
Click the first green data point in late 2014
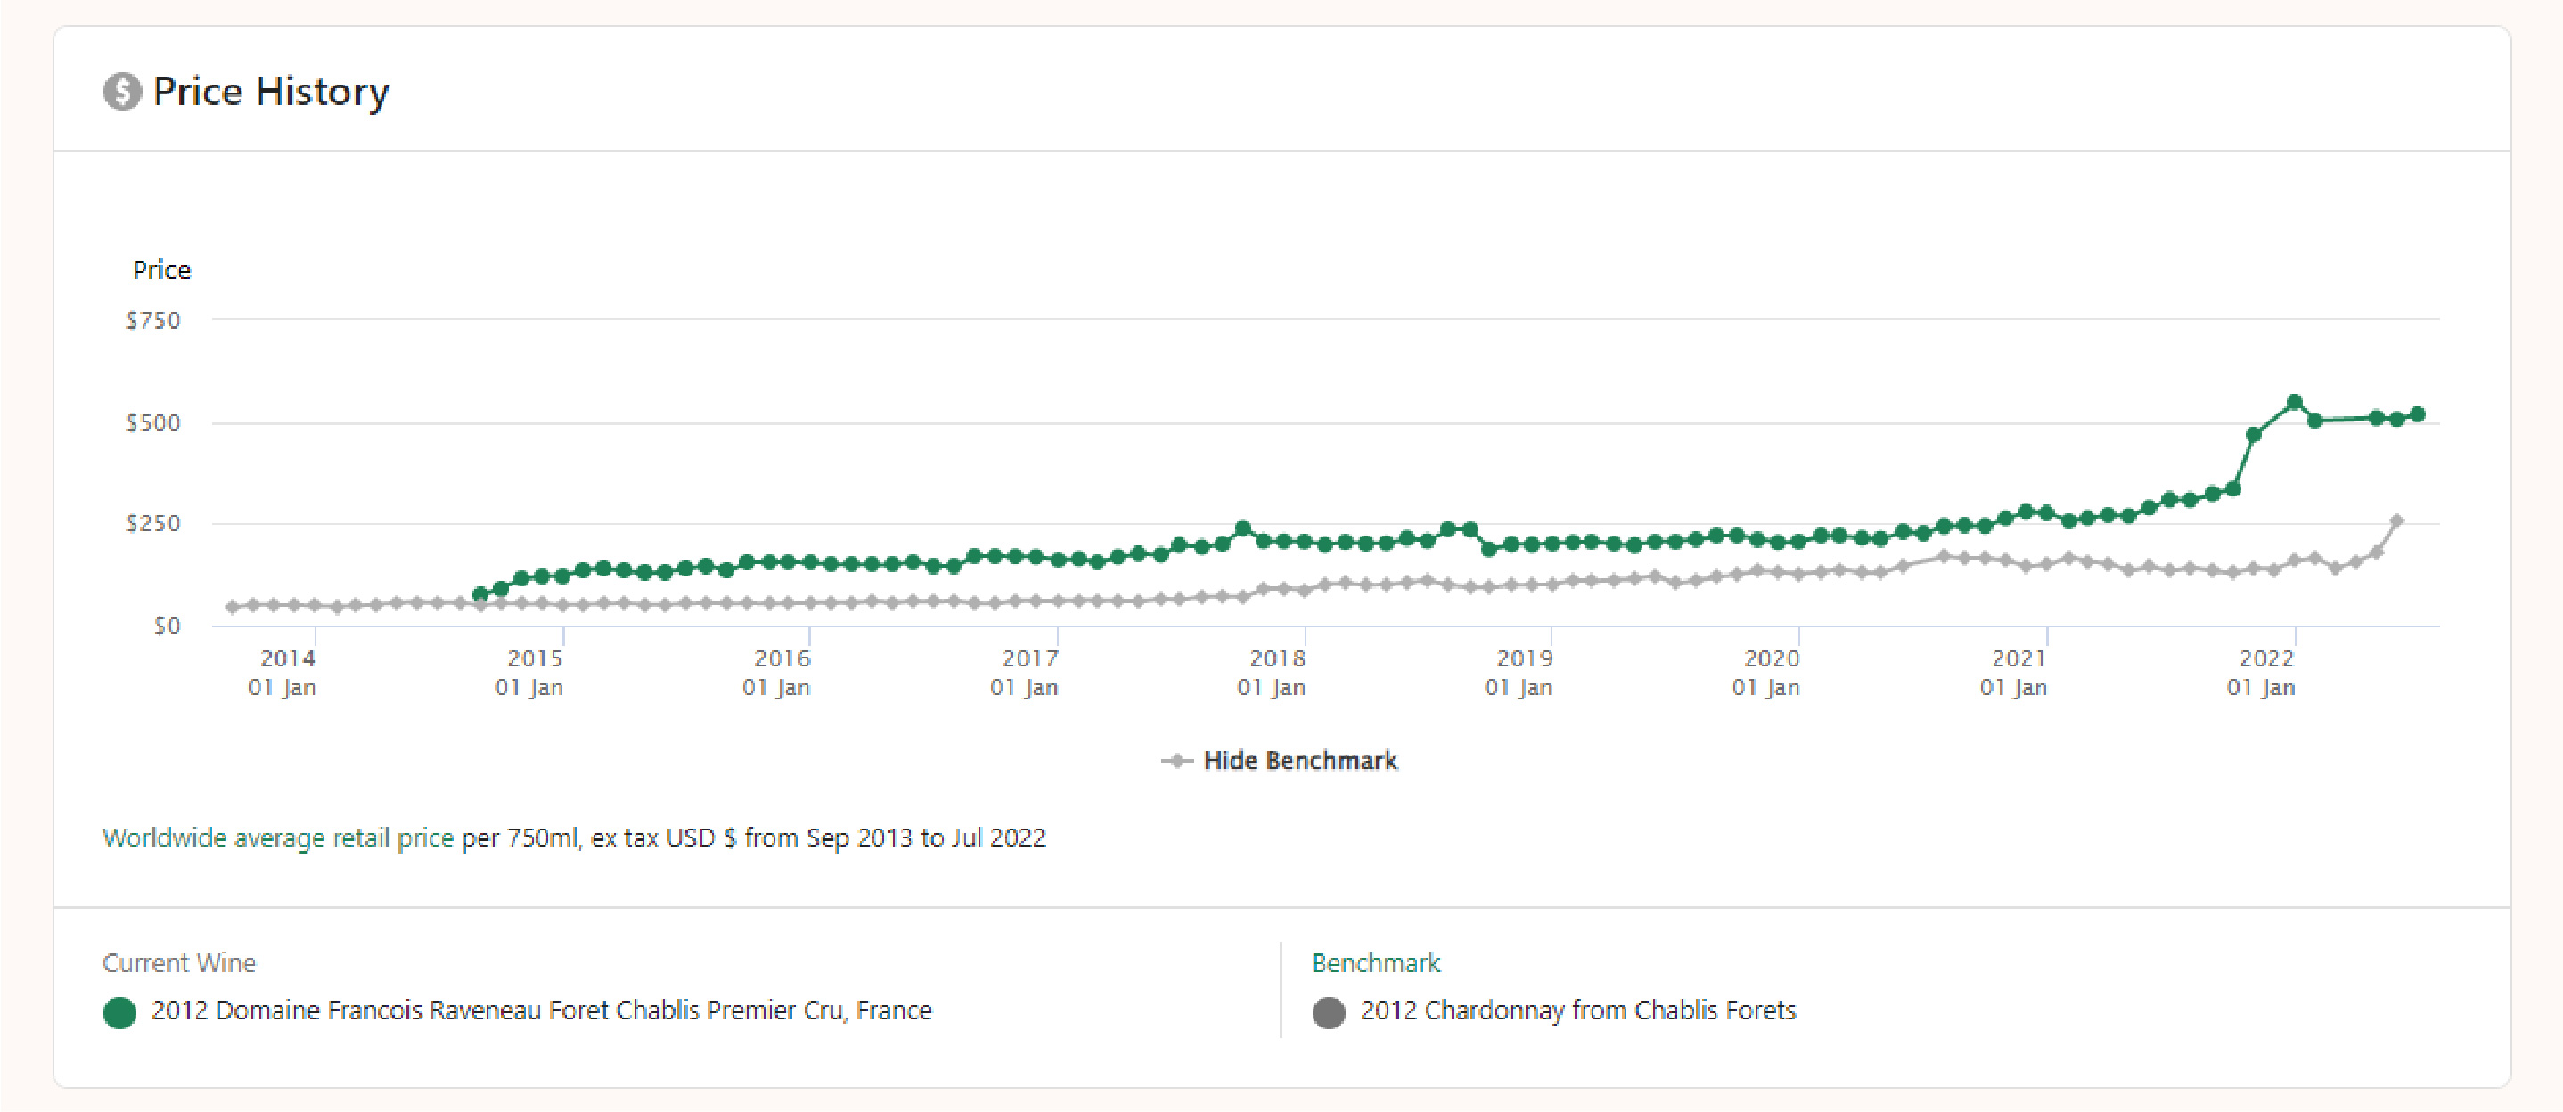[x=479, y=593]
